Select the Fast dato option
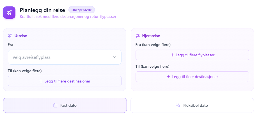Screen dimensions: 261x119 click(x=65, y=105)
